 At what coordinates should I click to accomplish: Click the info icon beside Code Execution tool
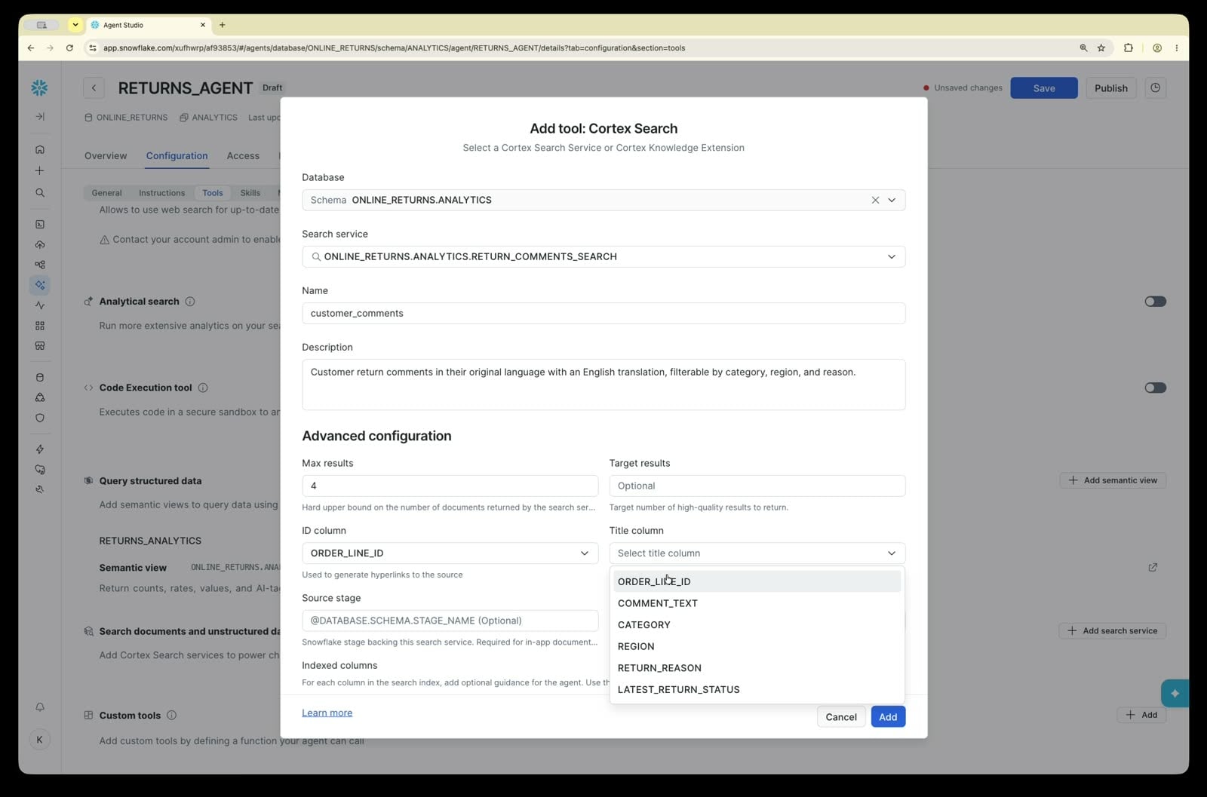[x=203, y=388]
